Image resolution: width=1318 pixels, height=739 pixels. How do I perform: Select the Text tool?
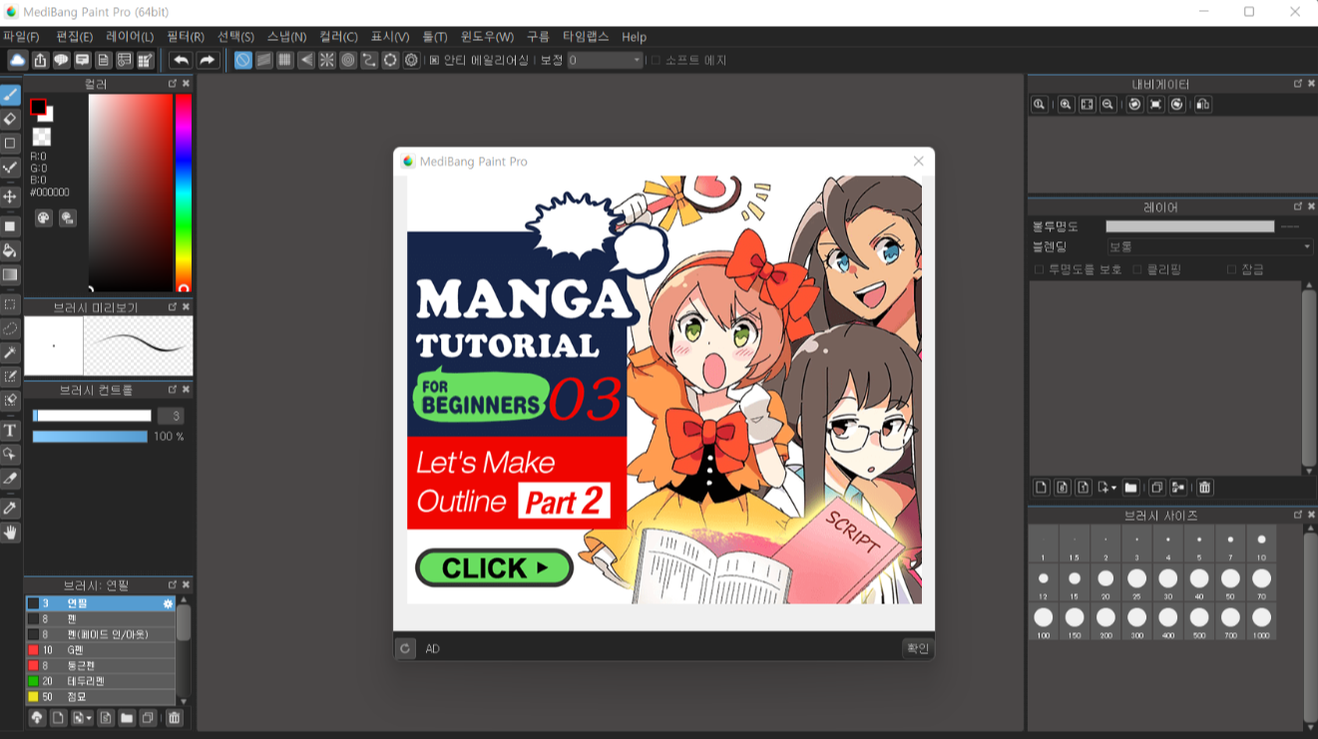pos(10,430)
